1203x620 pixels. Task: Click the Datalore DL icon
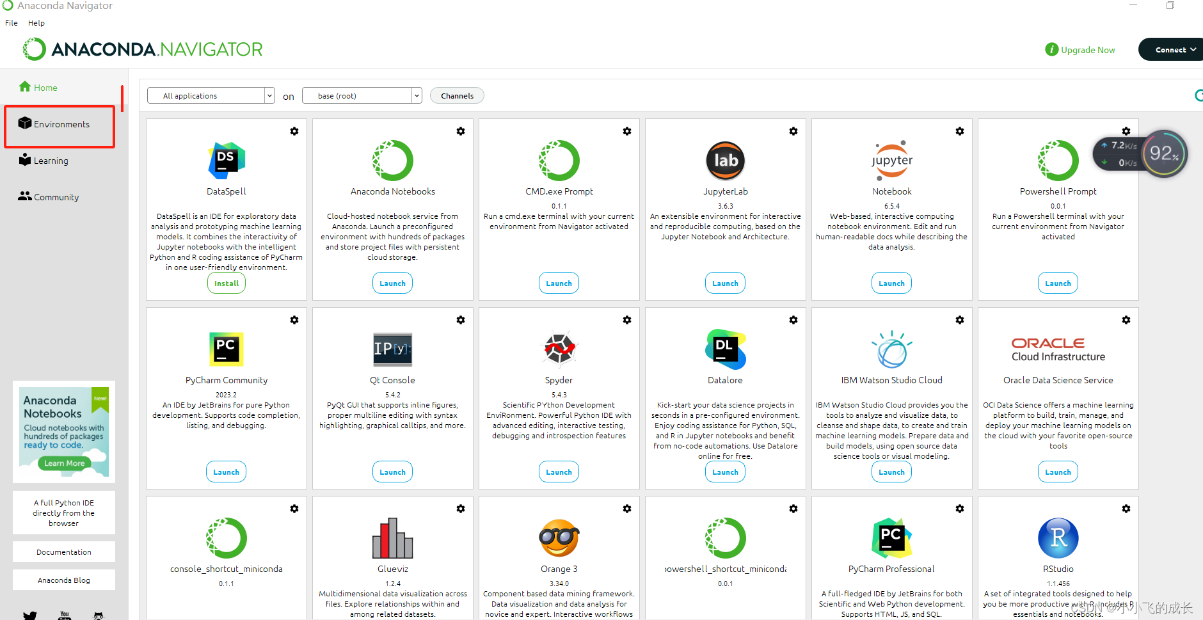(x=725, y=349)
